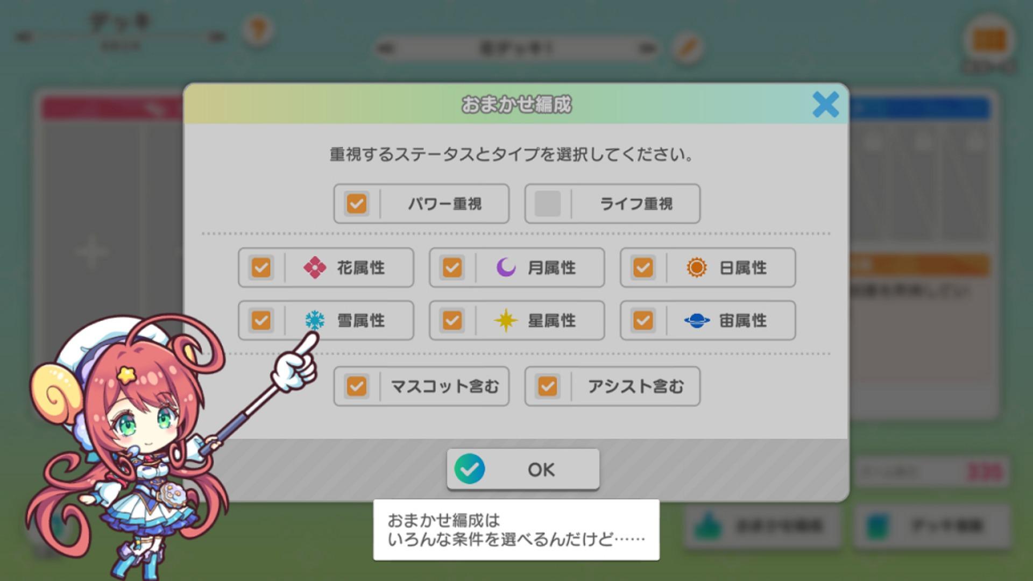Click the purple crescent moon icon

tap(506, 267)
